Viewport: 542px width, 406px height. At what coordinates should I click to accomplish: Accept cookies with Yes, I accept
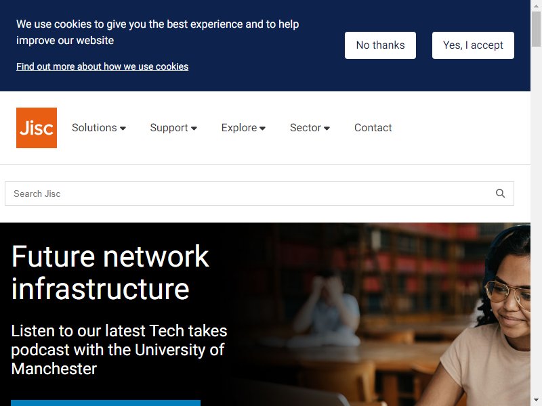473,45
